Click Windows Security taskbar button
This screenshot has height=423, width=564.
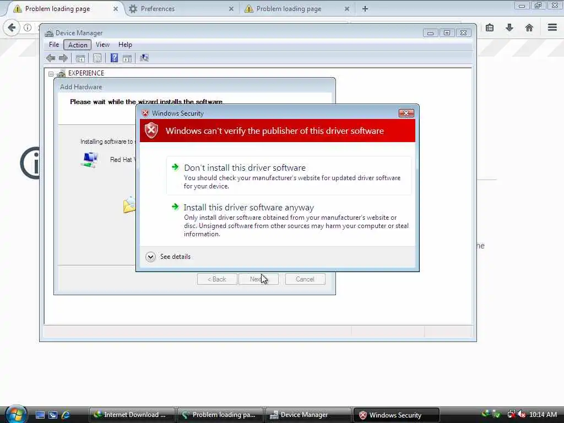click(x=397, y=415)
